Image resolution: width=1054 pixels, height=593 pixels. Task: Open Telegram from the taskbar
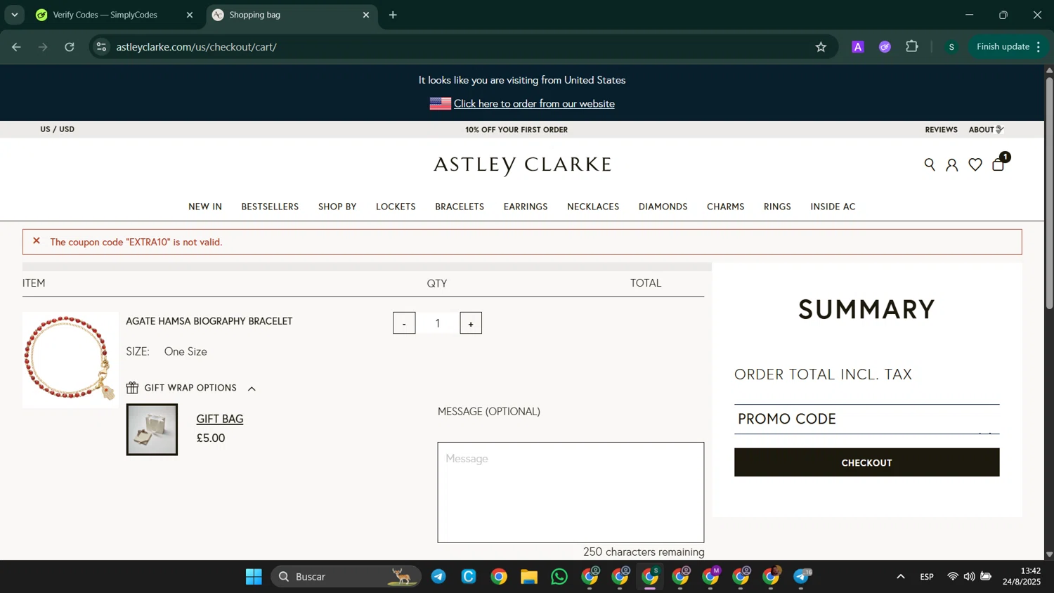(x=438, y=577)
